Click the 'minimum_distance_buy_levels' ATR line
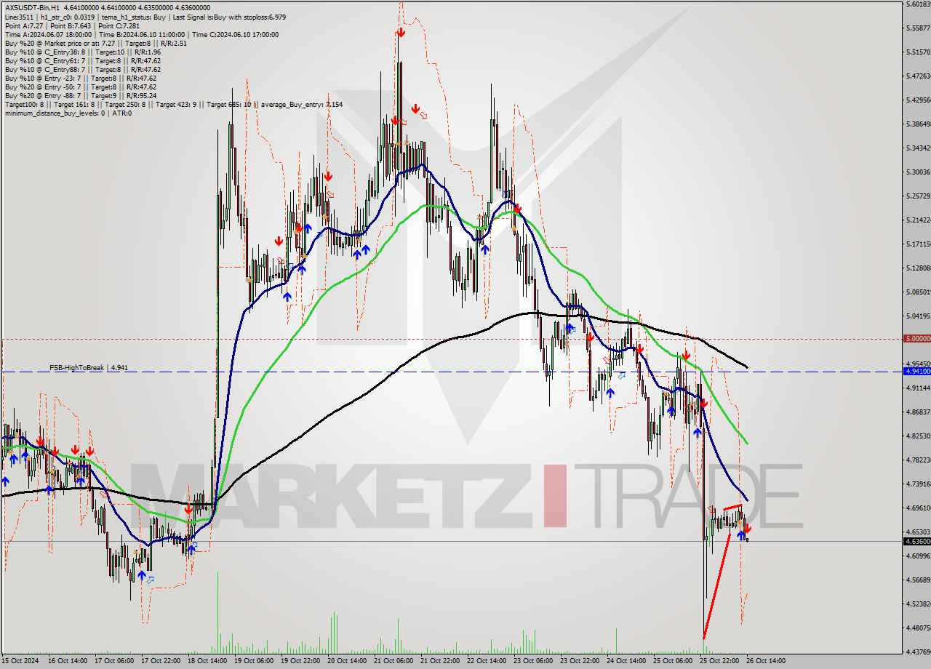Viewport: 931px width, 669px height. point(68,113)
